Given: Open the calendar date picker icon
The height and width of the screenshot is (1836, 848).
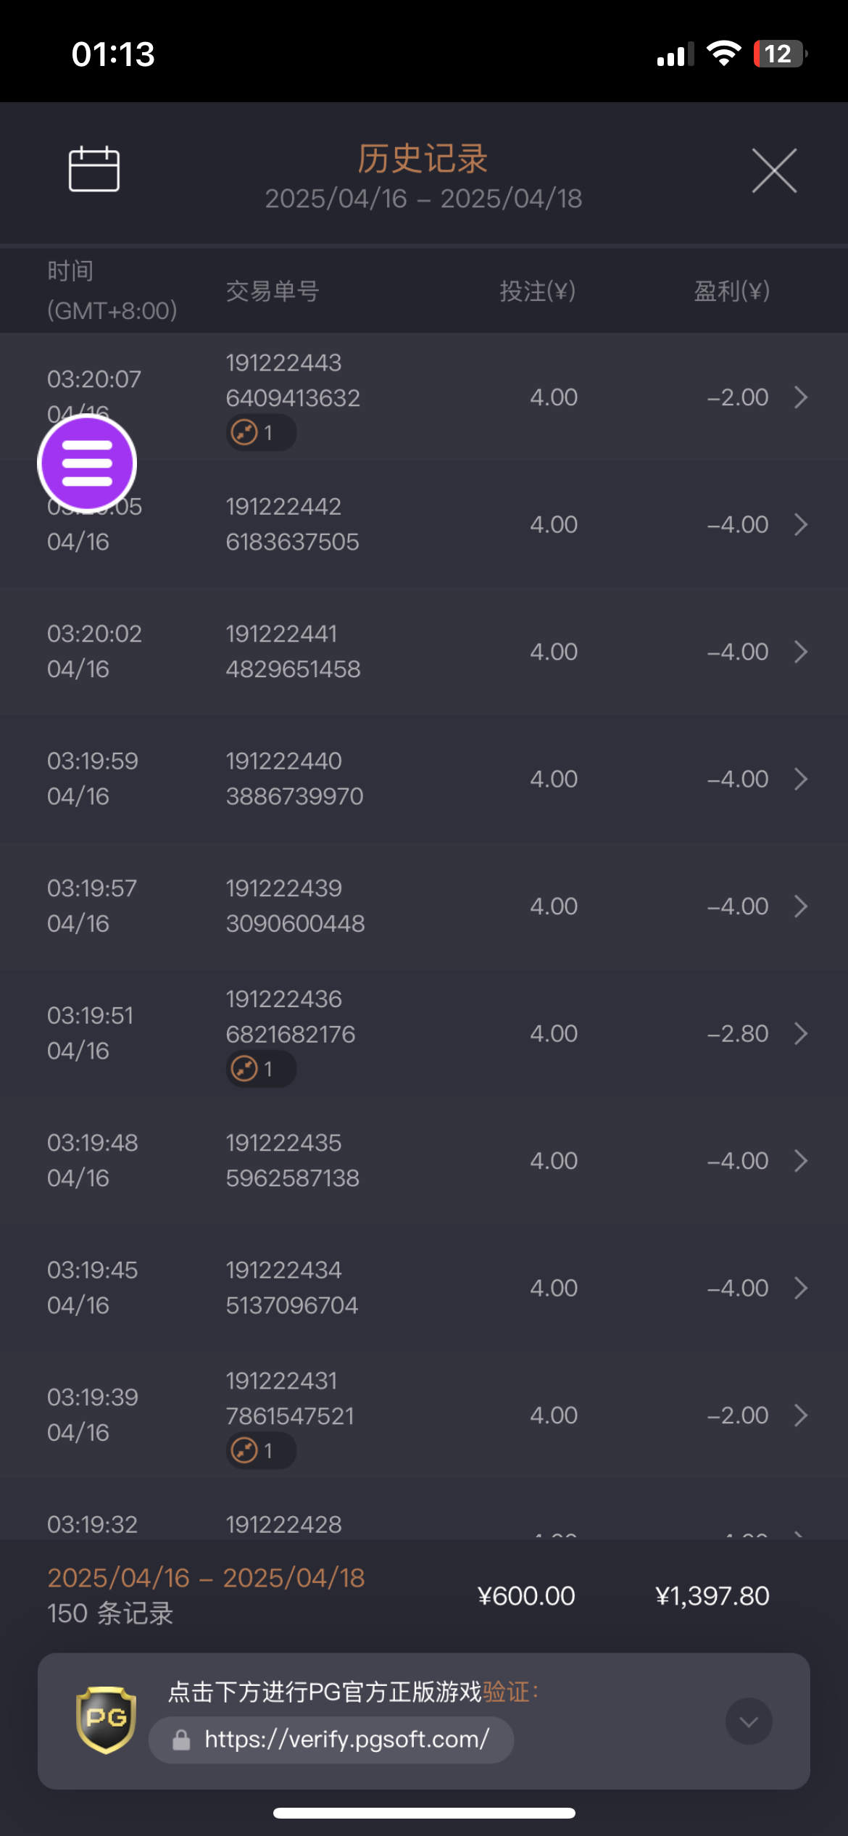Looking at the screenshot, I should (93, 170).
